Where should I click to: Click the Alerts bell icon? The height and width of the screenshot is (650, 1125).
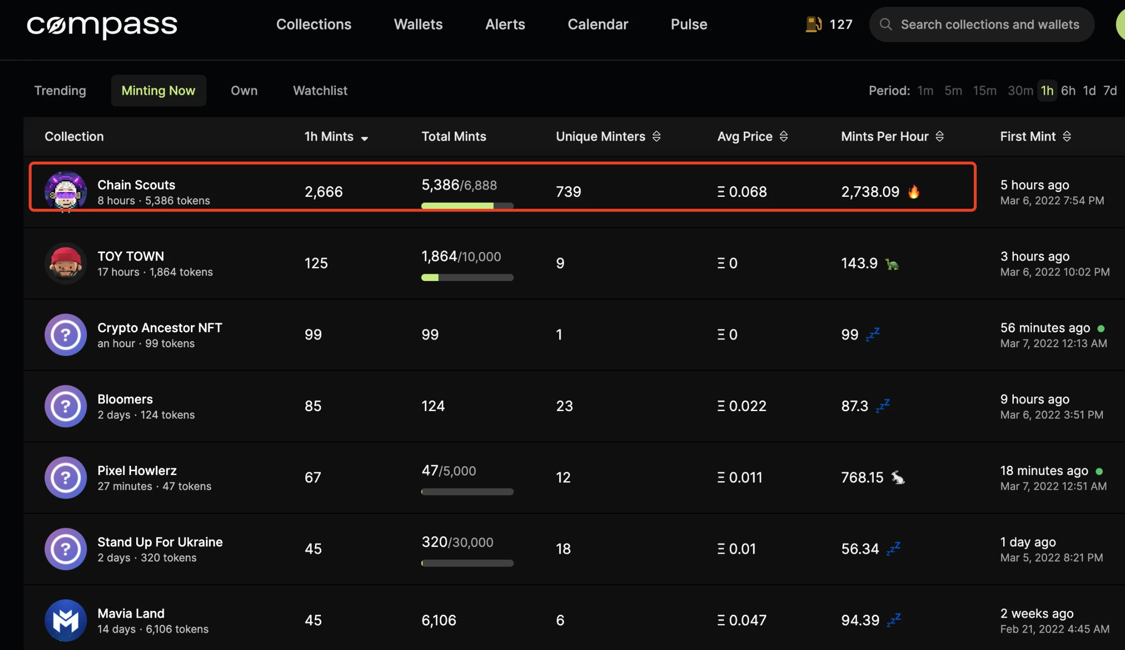(x=505, y=24)
